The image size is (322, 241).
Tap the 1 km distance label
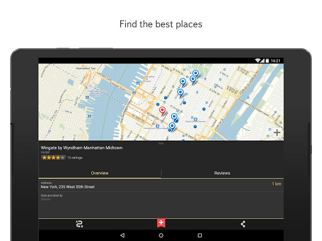click(277, 184)
